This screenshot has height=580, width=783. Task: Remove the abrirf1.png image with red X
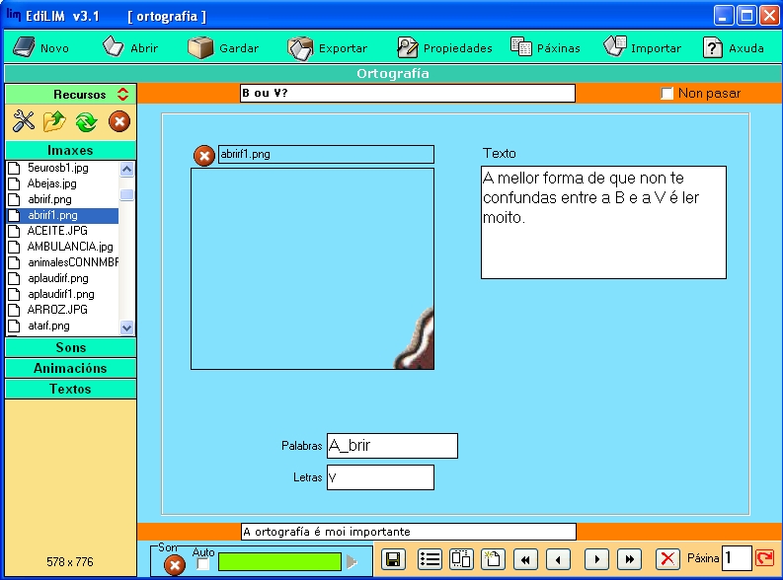click(203, 156)
